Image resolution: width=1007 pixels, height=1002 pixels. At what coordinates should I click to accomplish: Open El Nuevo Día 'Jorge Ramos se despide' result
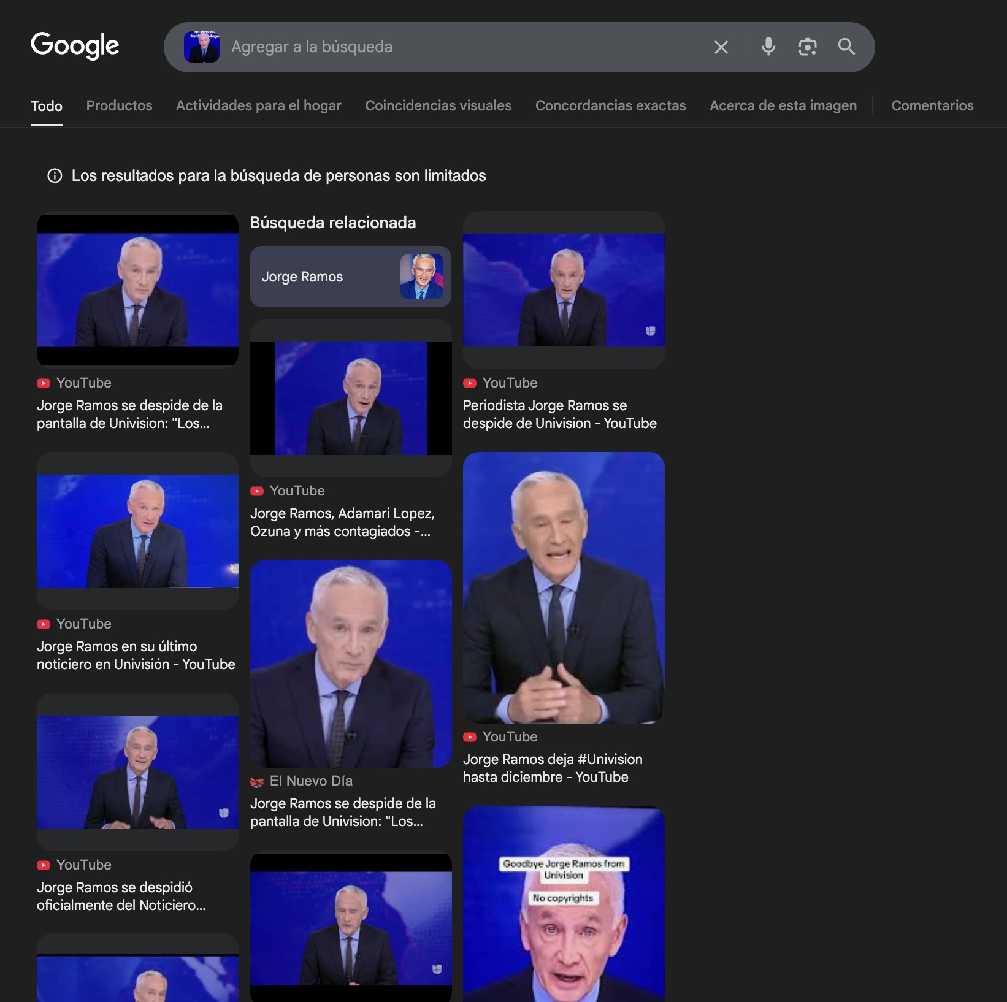click(x=343, y=812)
